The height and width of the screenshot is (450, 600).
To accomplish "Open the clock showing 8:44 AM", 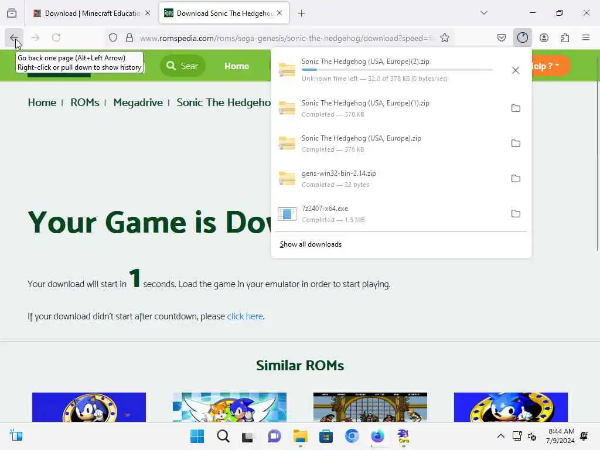I will tap(561, 436).
